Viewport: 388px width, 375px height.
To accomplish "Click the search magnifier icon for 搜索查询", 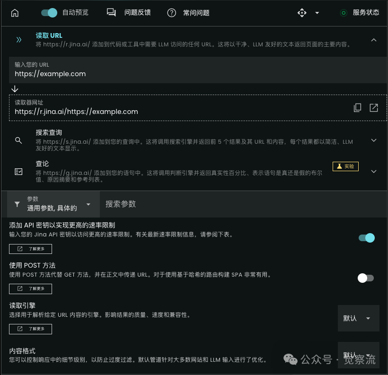I will coord(18,140).
